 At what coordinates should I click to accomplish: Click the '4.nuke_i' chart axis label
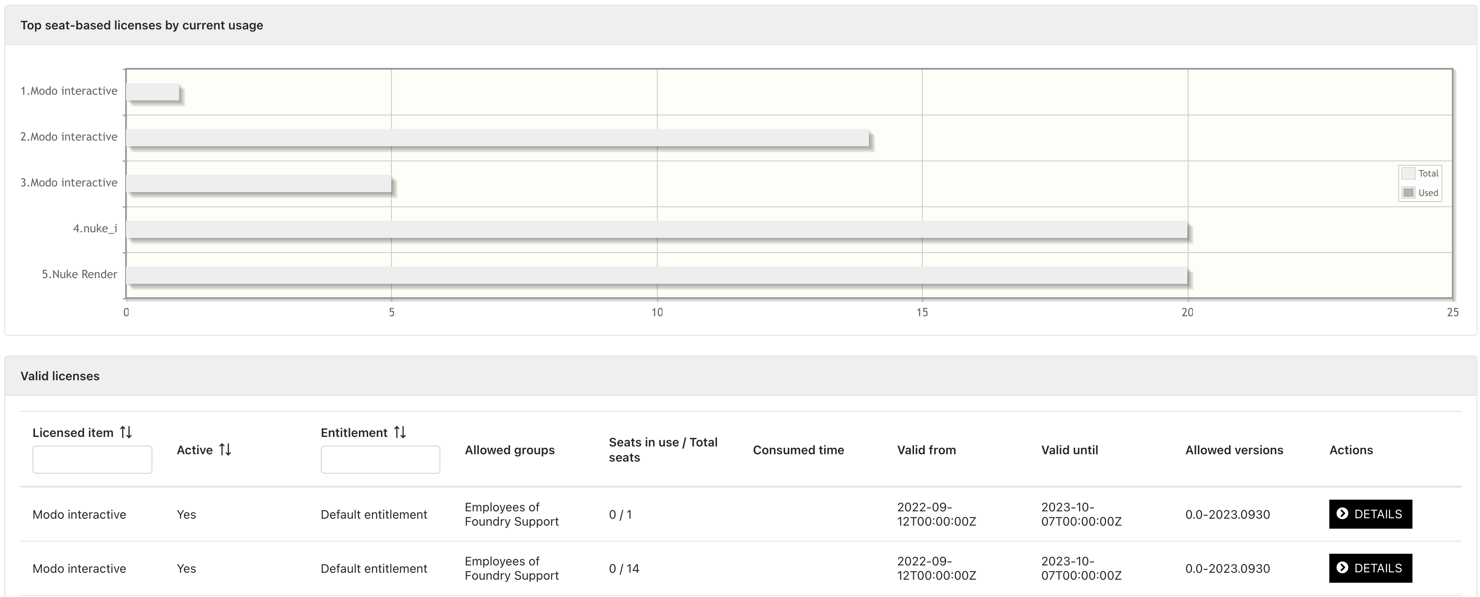click(95, 228)
